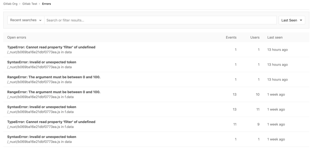Open the last SyntaxError in the list
Screen dimensions: 313x149
coord(42,137)
